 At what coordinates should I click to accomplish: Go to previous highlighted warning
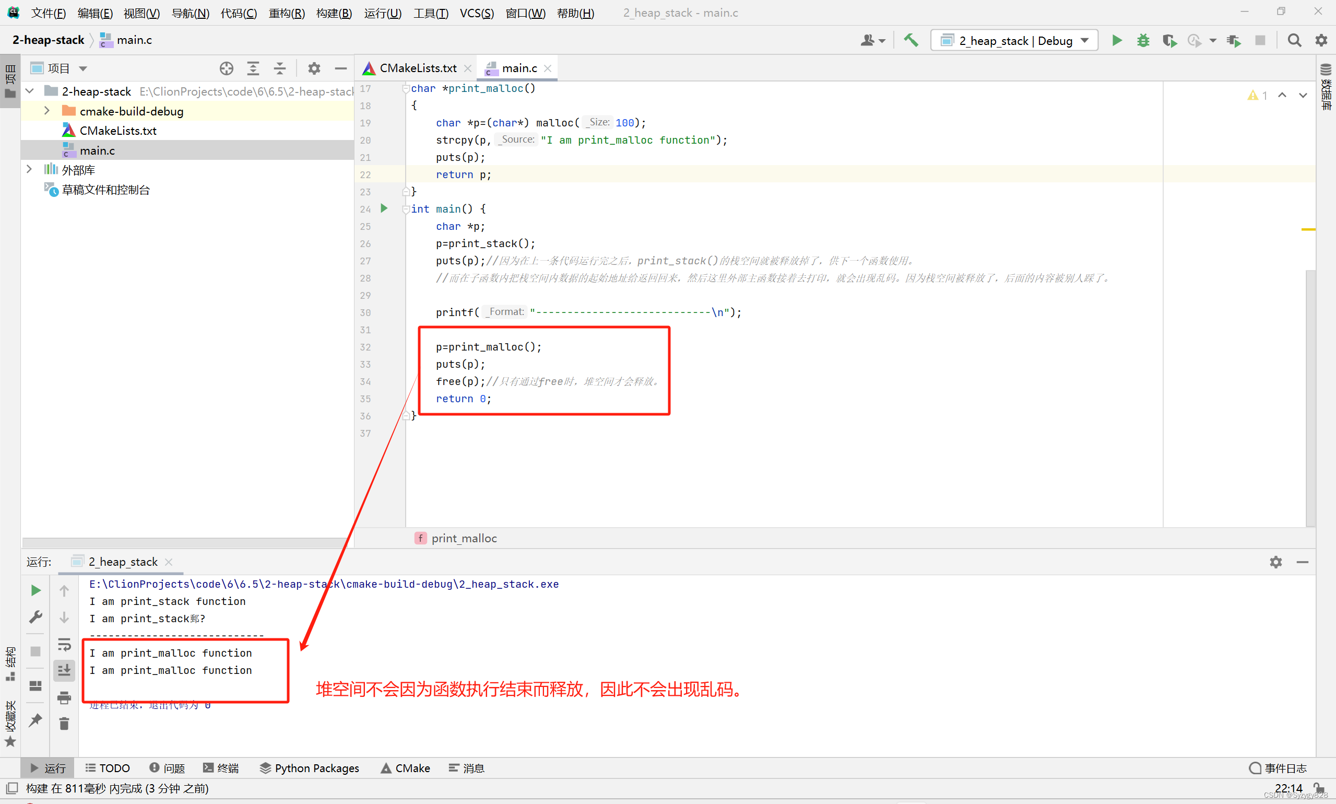(x=1282, y=95)
